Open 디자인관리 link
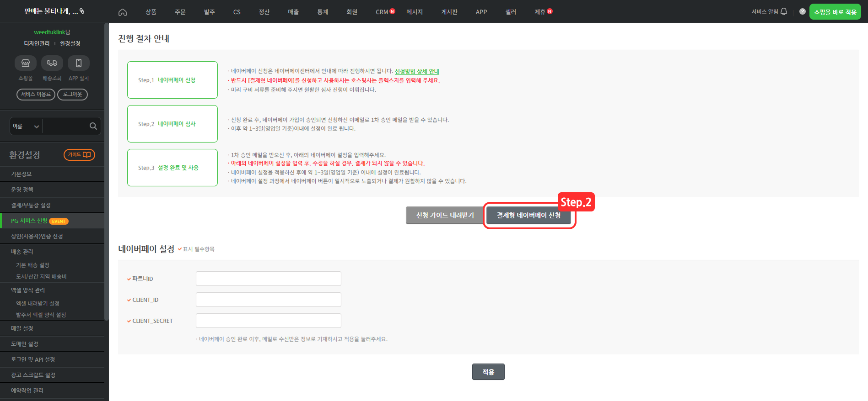Image resolution: width=868 pixels, height=401 pixels. coord(37,43)
